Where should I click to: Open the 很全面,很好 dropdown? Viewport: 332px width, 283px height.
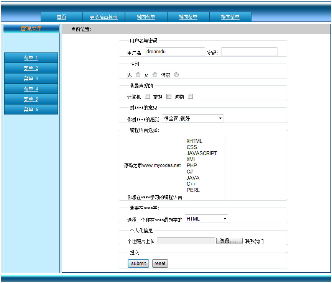(x=192, y=118)
